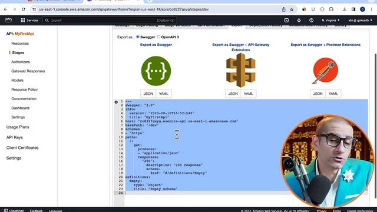Viewport: 377px width, 212px height.
Task: Open Documentation in the sidebar
Action: point(24,99)
